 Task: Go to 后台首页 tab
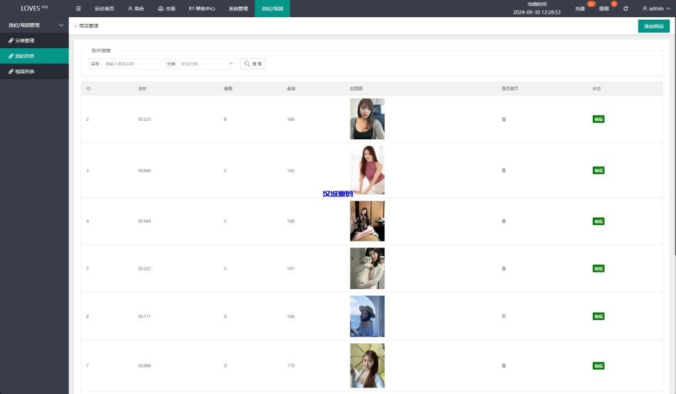[104, 9]
